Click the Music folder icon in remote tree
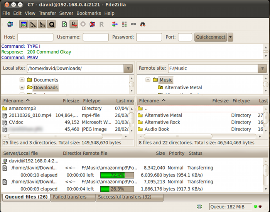 pyautogui.click(x=155, y=80)
